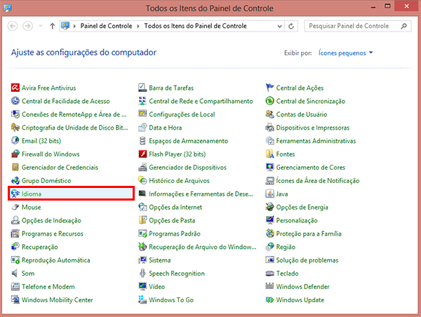Open the Programas e Recursos link

[x=53, y=234]
